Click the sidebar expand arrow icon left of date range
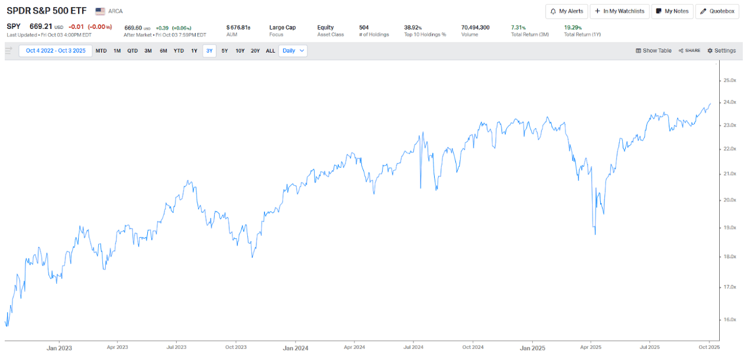The width and height of the screenshot is (744, 357). (9, 51)
